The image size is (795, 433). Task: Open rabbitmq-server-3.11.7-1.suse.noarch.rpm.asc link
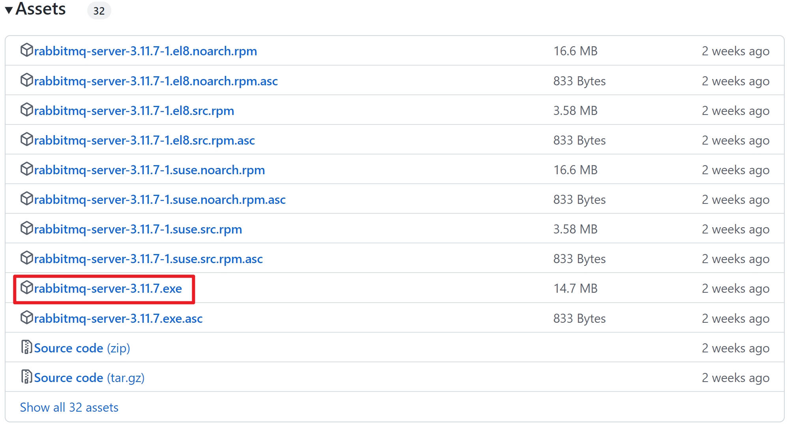coord(160,200)
